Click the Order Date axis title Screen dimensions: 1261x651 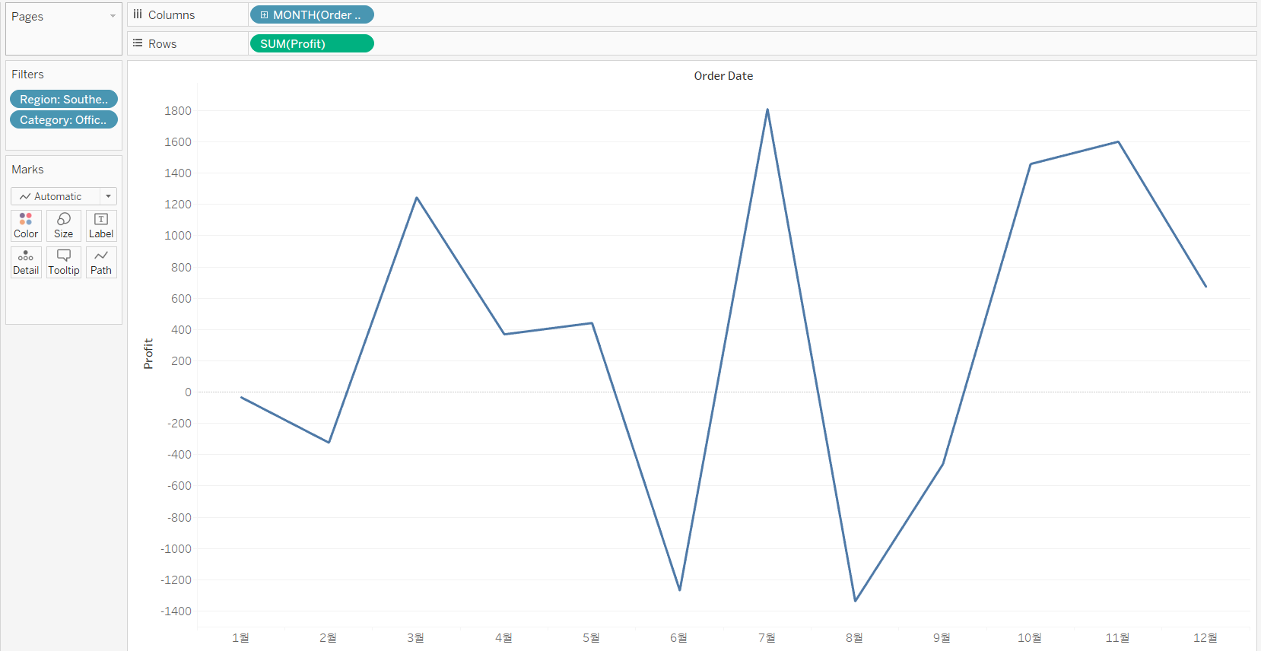[x=723, y=76]
